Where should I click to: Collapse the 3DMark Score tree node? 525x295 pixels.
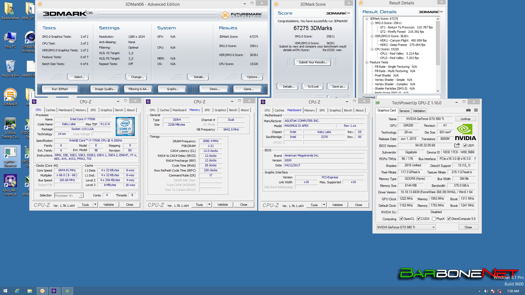tap(367, 19)
